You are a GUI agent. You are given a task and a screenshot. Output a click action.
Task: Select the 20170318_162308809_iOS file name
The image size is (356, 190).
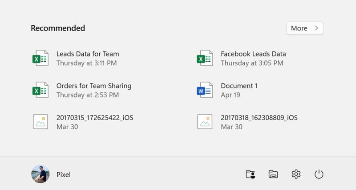click(259, 118)
